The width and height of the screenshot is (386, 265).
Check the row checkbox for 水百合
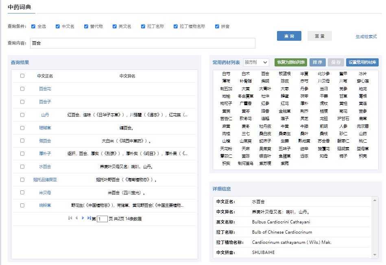click(x=22, y=167)
